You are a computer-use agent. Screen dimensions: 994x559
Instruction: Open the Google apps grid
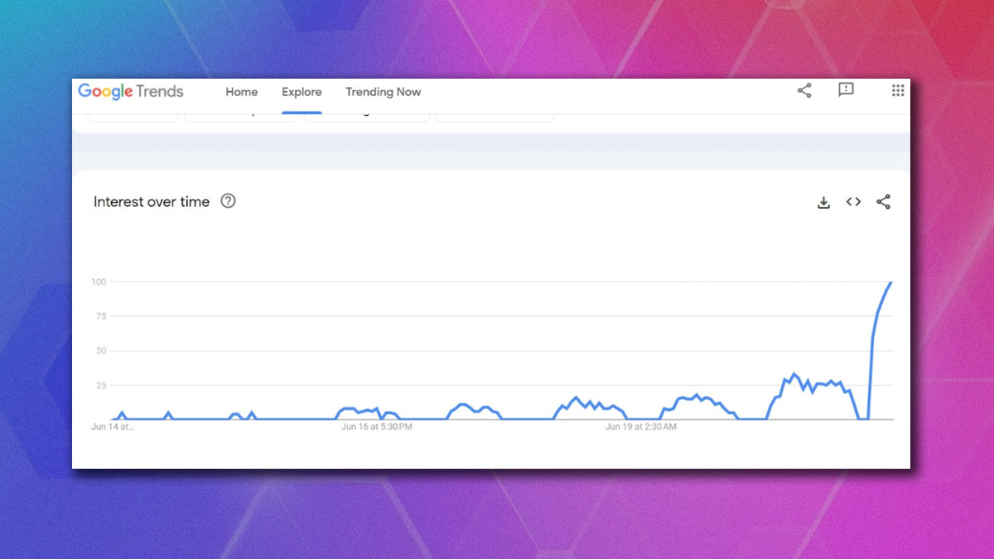pyautogui.click(x=898, y=91)
